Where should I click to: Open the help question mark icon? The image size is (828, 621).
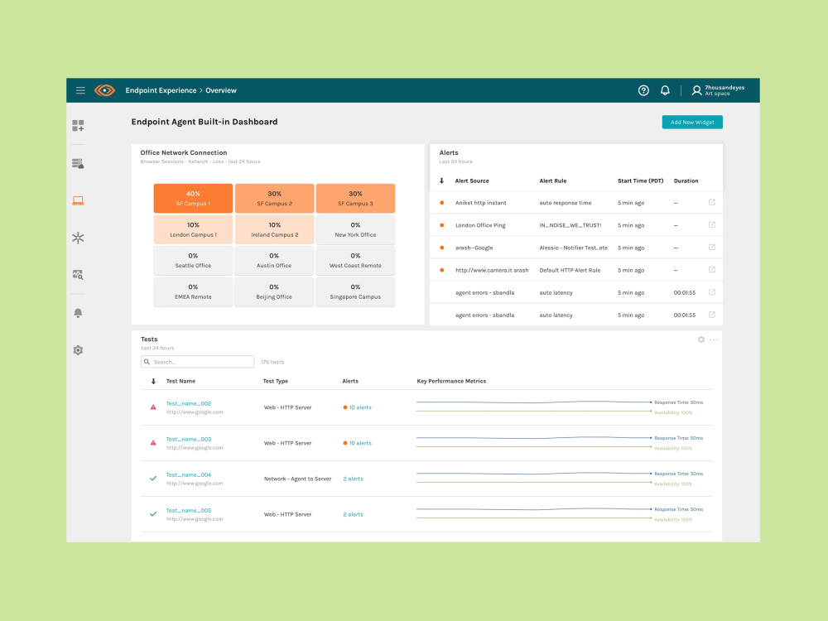(x=643, y=90)
